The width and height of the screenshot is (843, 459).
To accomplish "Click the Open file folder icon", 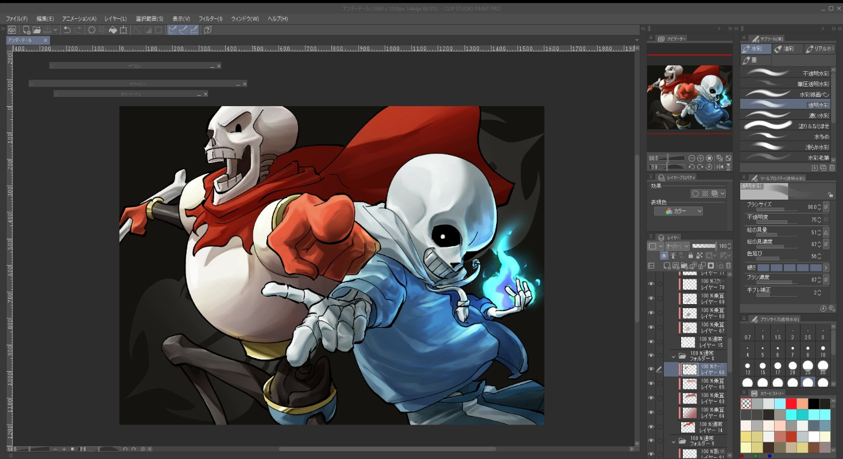I will (37, 30).
